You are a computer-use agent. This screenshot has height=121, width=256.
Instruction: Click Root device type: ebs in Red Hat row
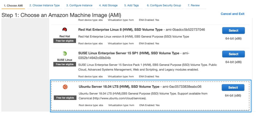tap(90, 44)
